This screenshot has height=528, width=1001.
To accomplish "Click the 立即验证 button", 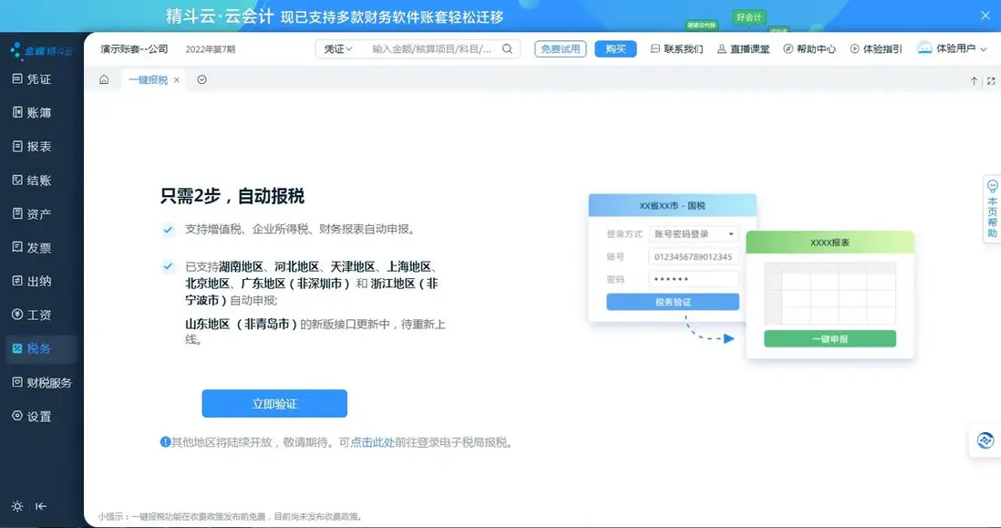I will 274,403.
